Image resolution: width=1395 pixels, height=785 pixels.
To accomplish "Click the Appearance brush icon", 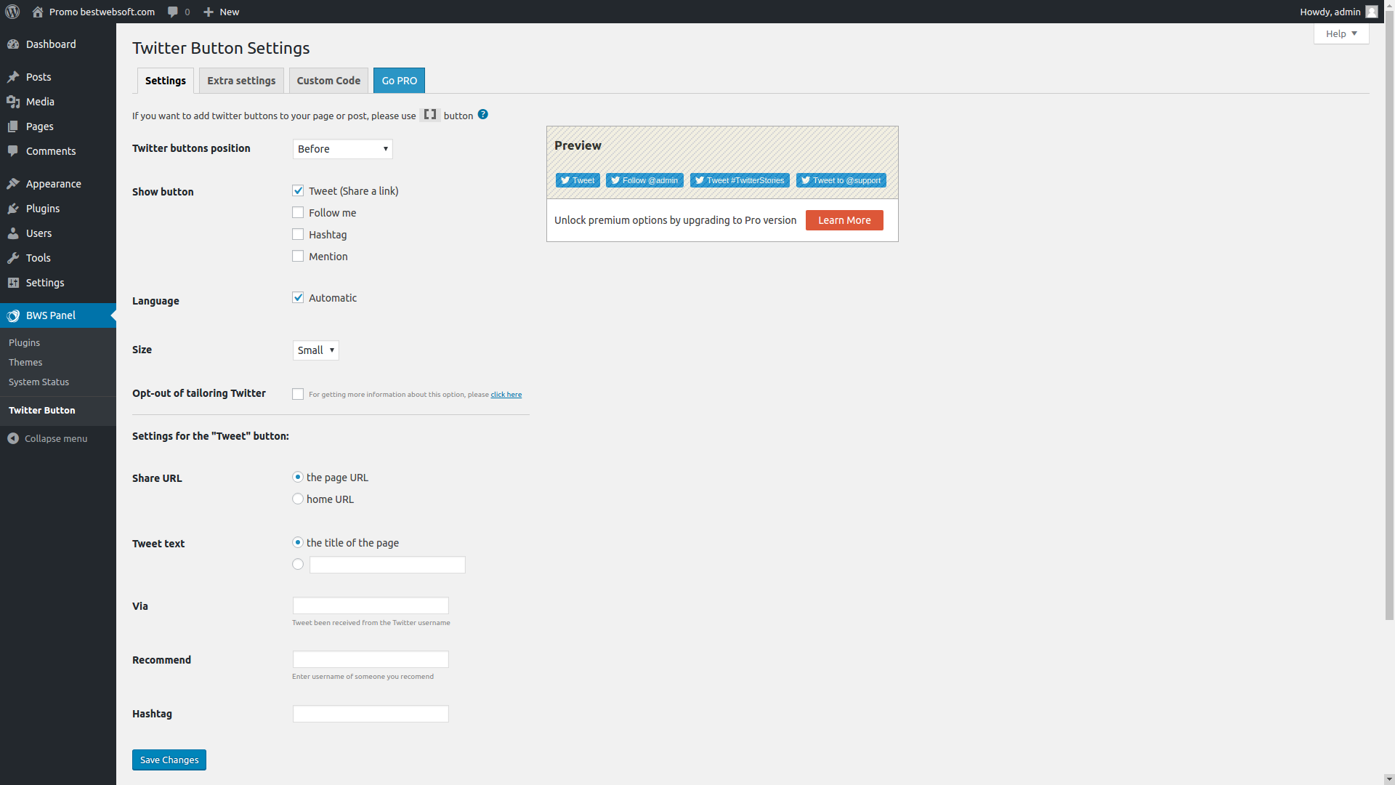I will point(13,184).
